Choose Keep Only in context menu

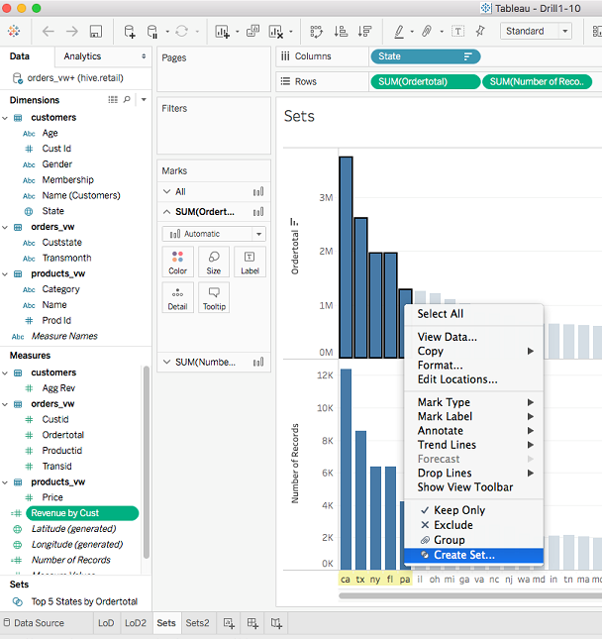458,510
